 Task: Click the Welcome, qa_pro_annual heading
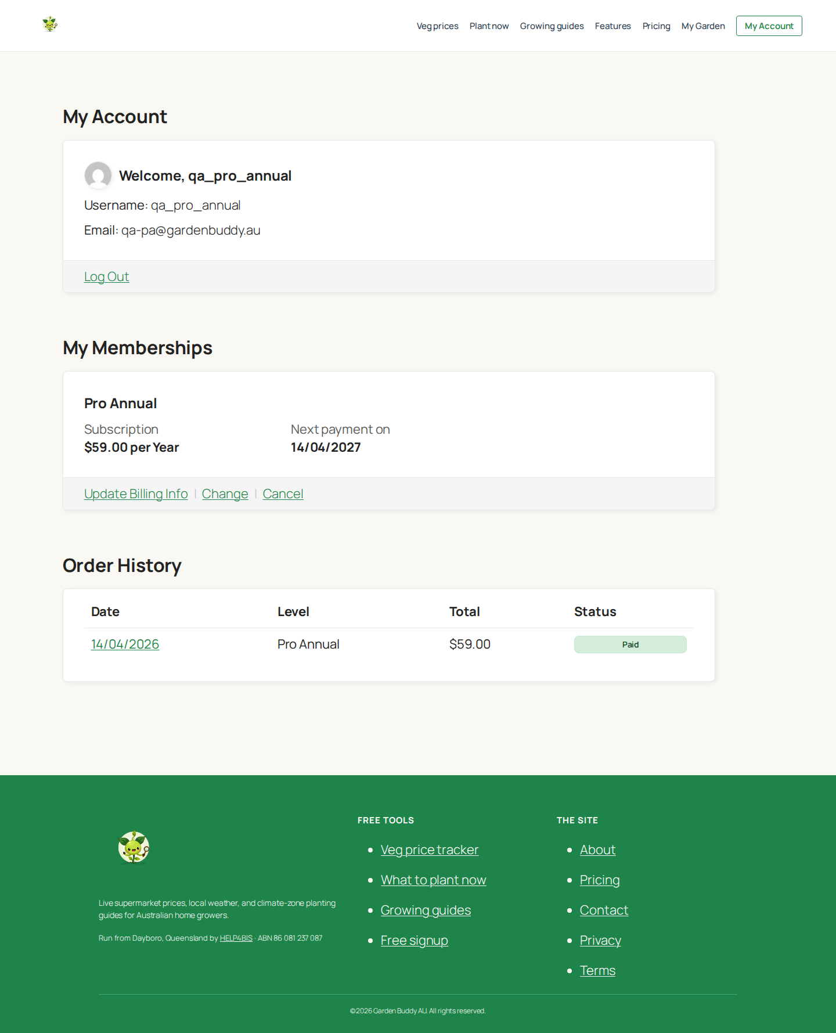(x=205, y=176)
